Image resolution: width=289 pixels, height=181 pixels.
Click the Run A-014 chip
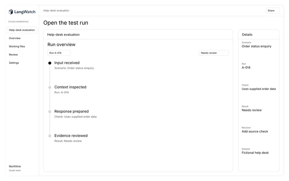click(x=59, y=53)
